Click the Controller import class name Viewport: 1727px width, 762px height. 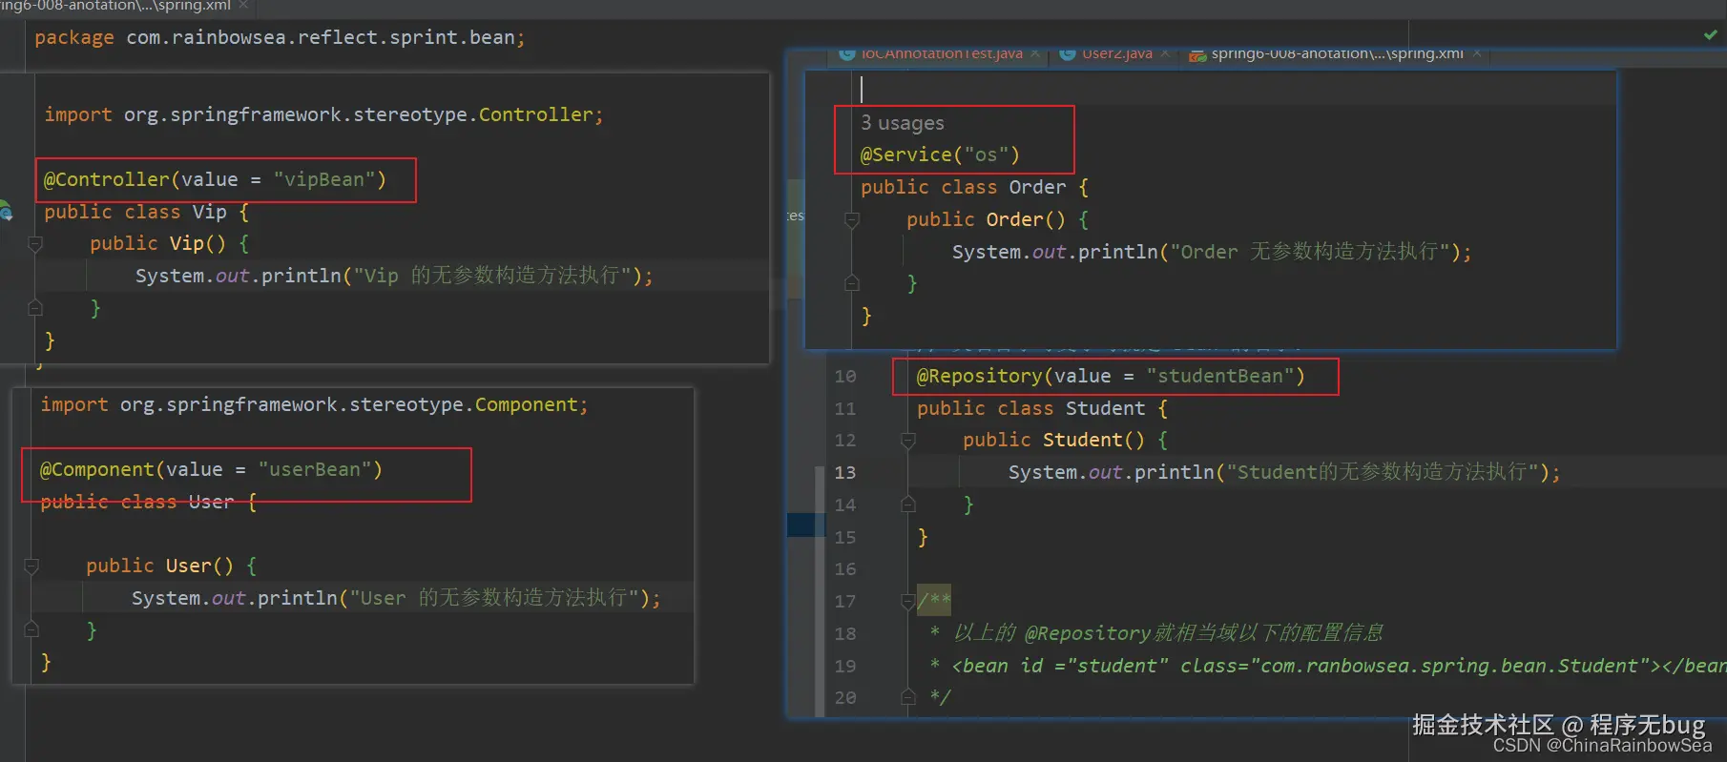tap(535, 114)
